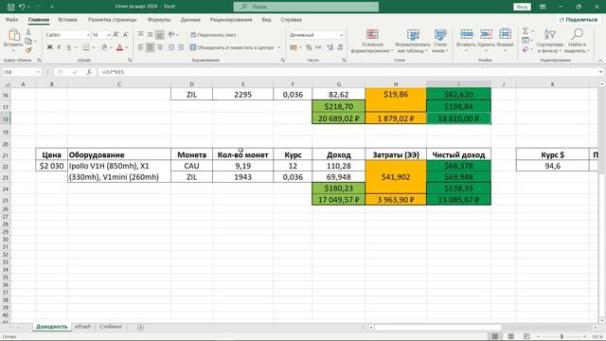Viewport: 606px width, 341px height.
Task: Open the fill color dropdown arrow
Action: click(x=111, y=47)
